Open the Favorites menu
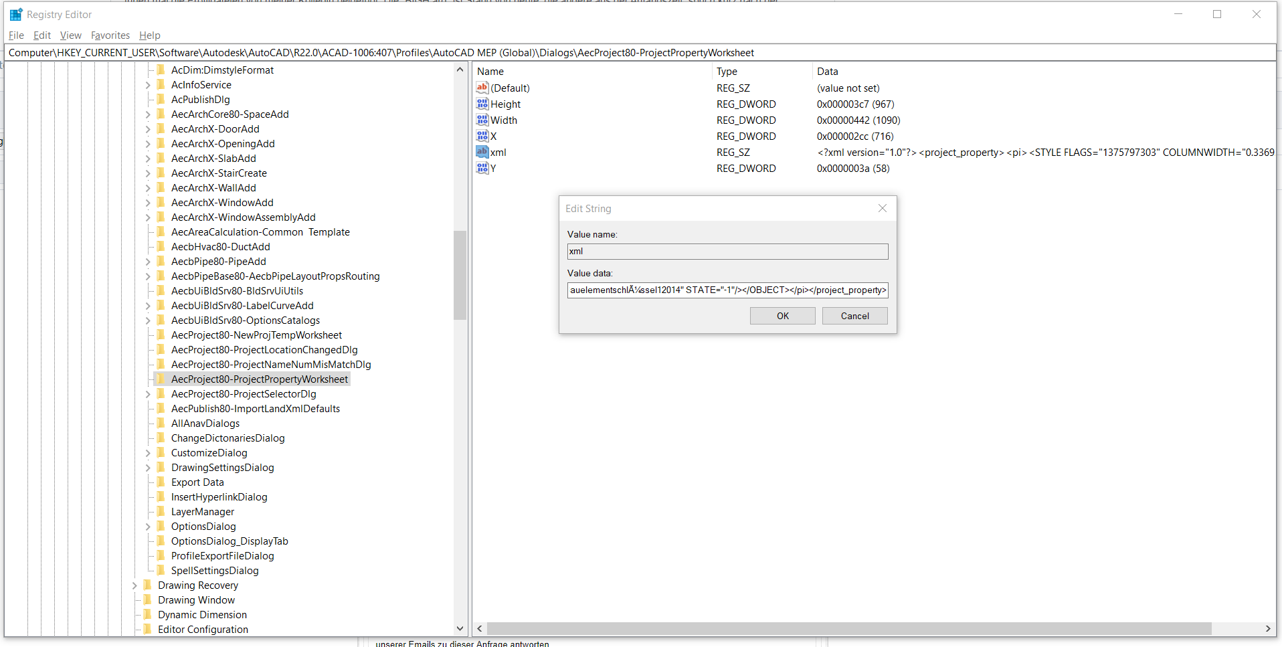The height and width of the screenshot is (647, 1282). coord(110,35)
